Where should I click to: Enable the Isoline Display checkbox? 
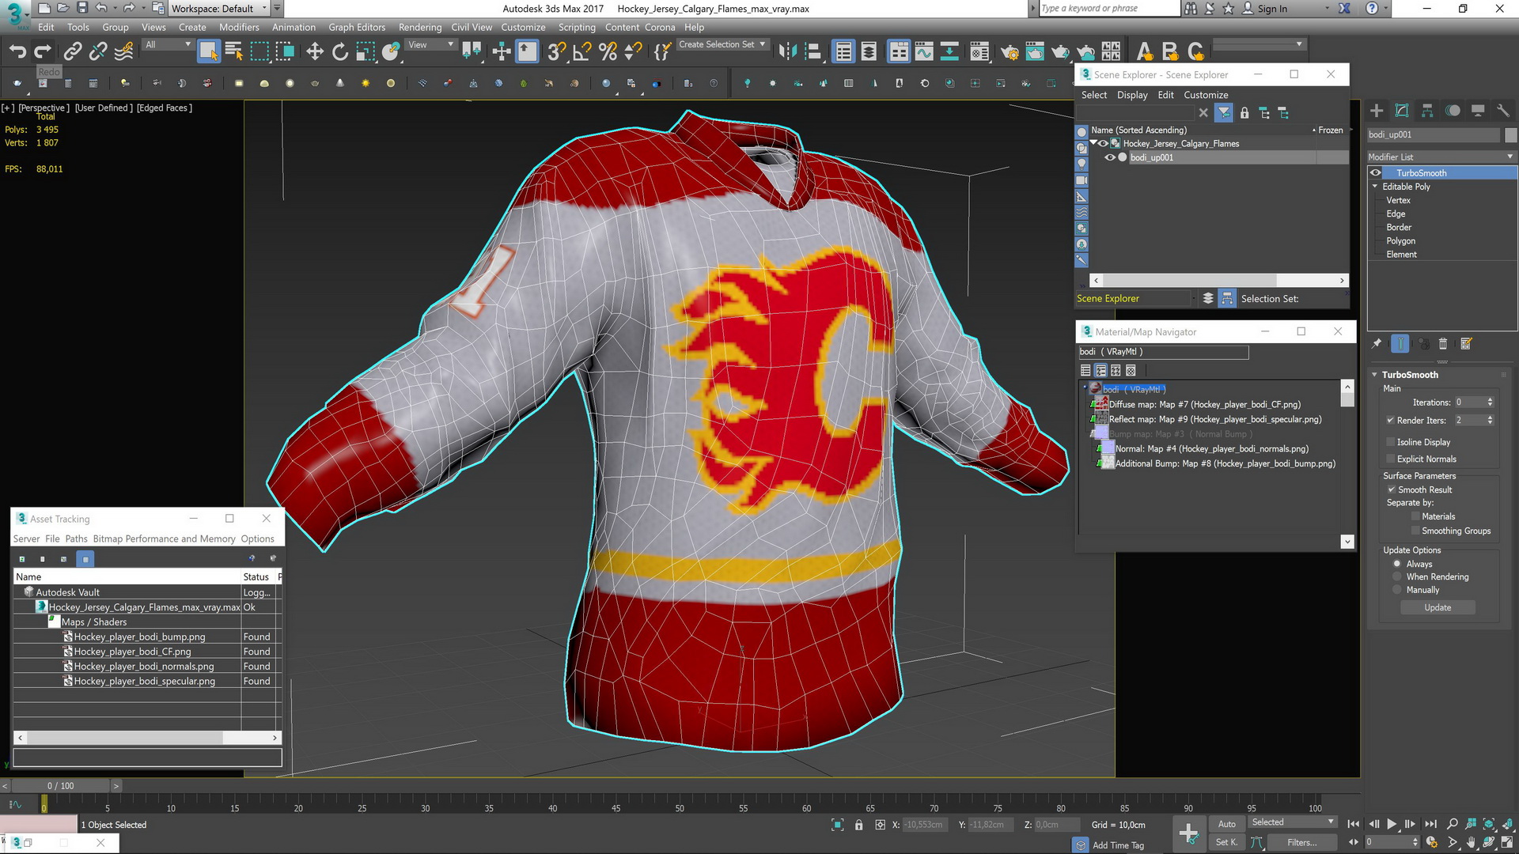(1390, 442)
